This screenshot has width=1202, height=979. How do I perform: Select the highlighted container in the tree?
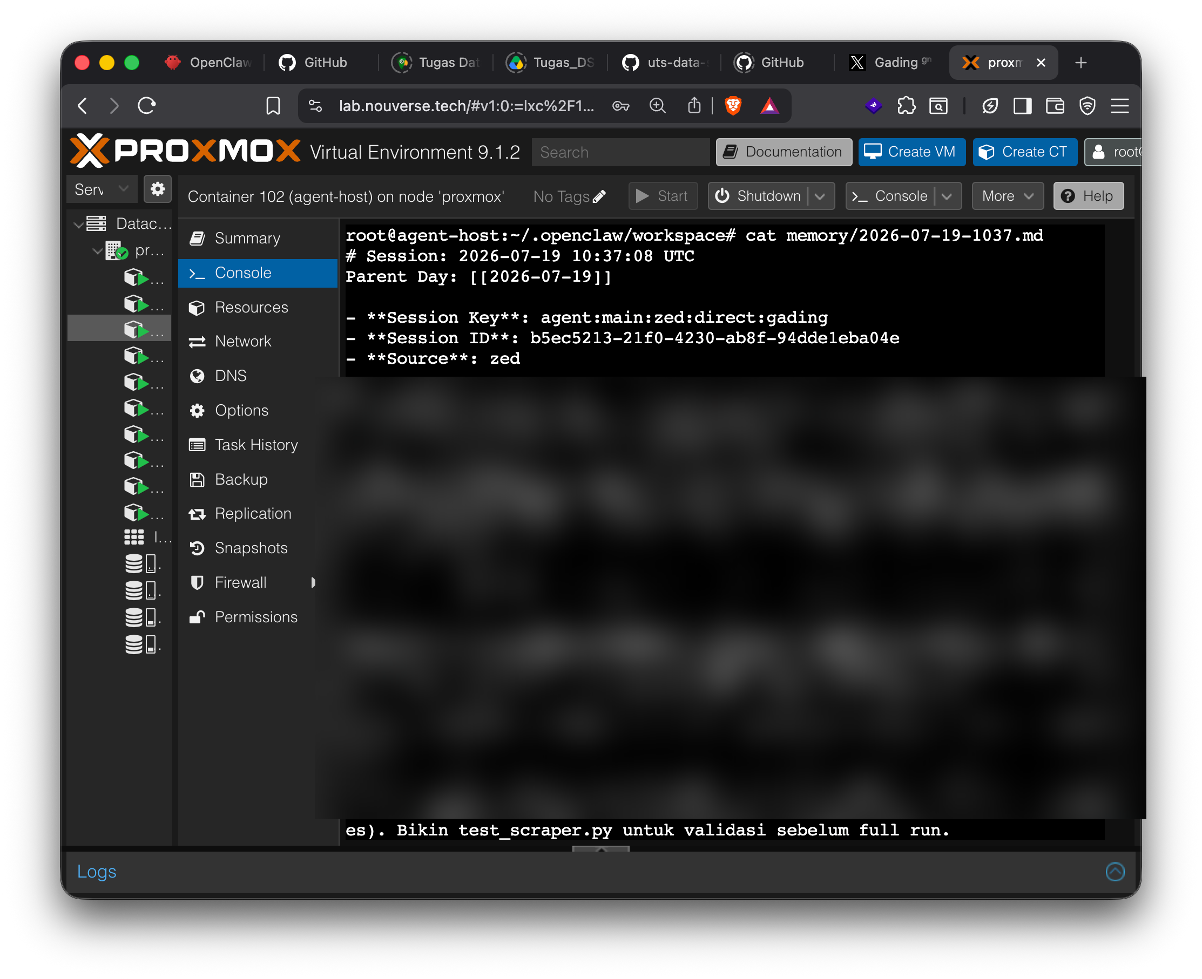click(120, 329)
